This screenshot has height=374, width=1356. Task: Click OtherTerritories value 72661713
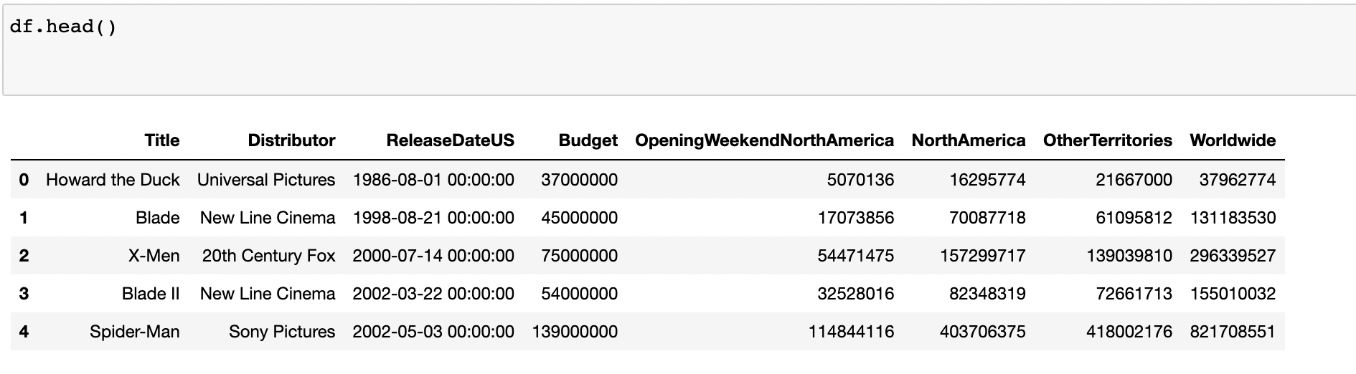(x=1134, y=294)
